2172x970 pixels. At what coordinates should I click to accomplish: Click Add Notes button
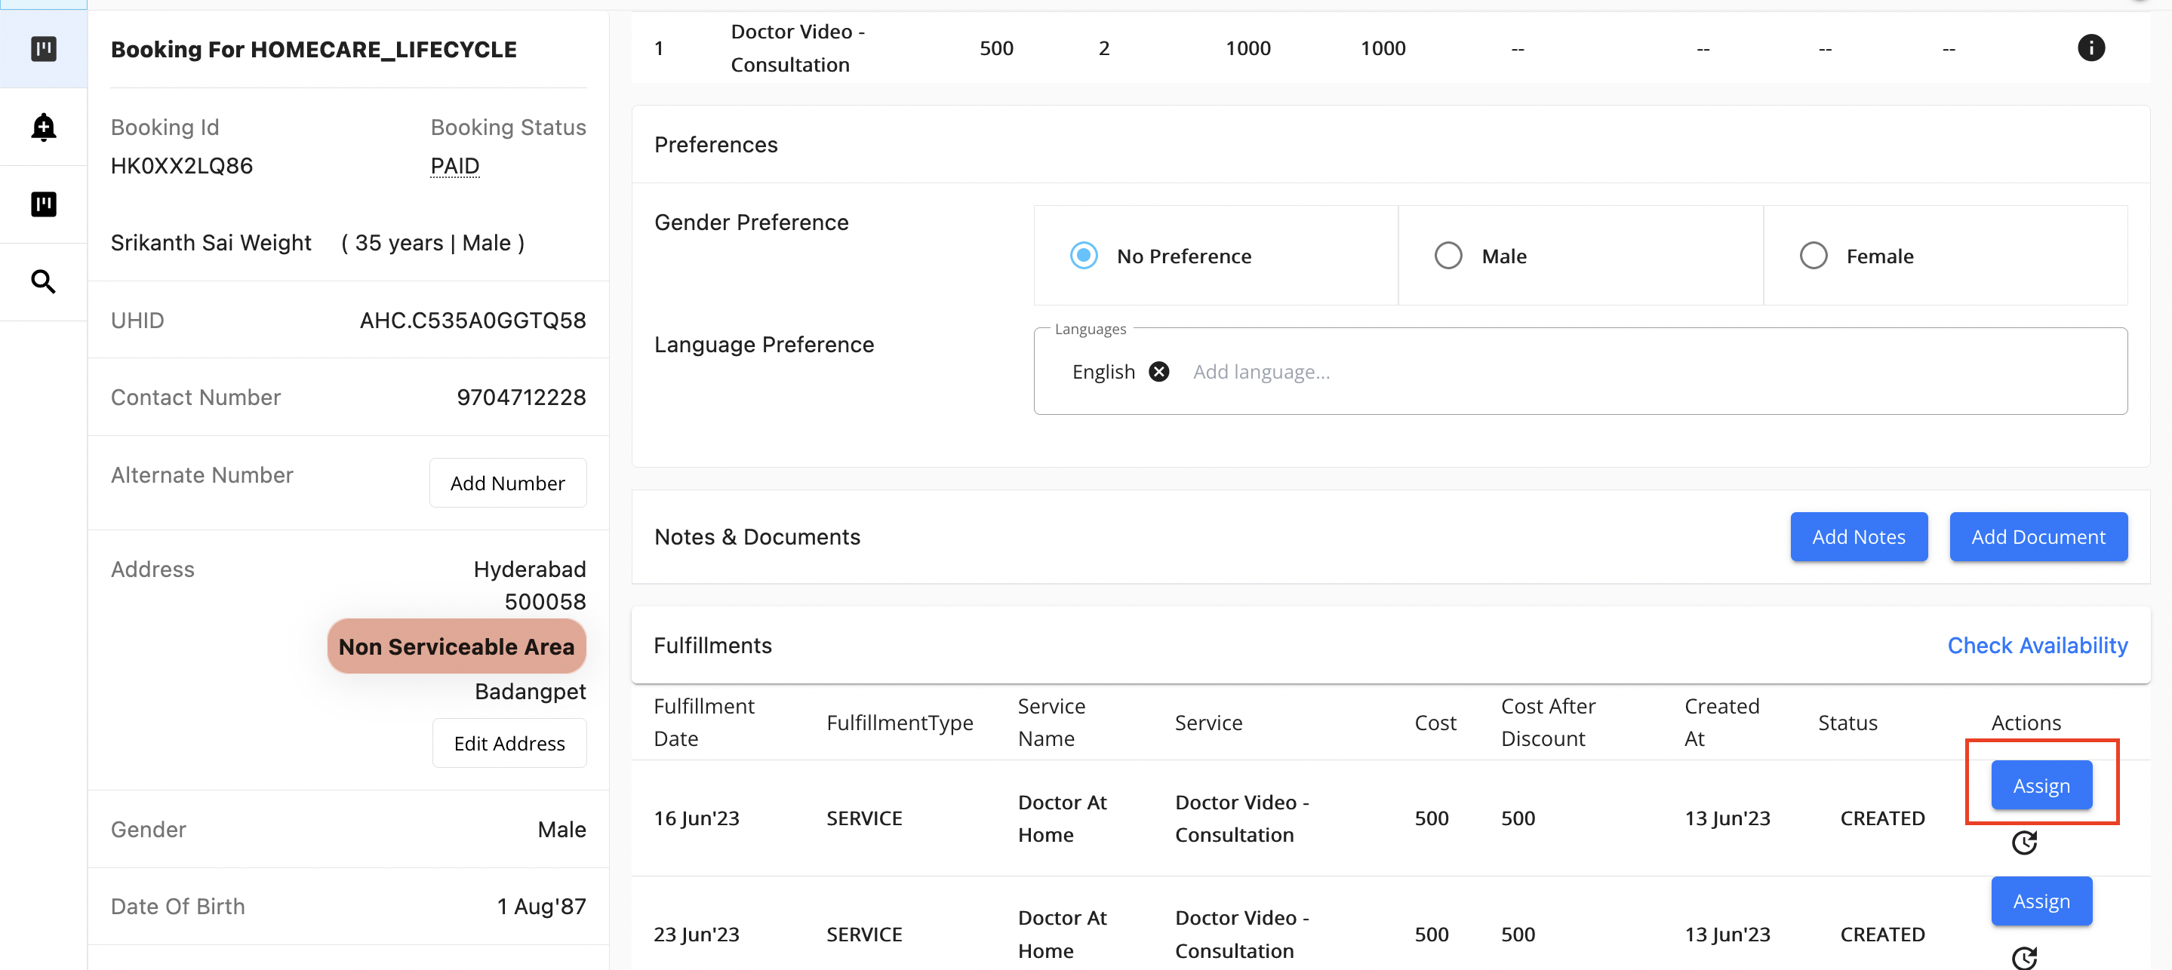[x=1858, y=537]
